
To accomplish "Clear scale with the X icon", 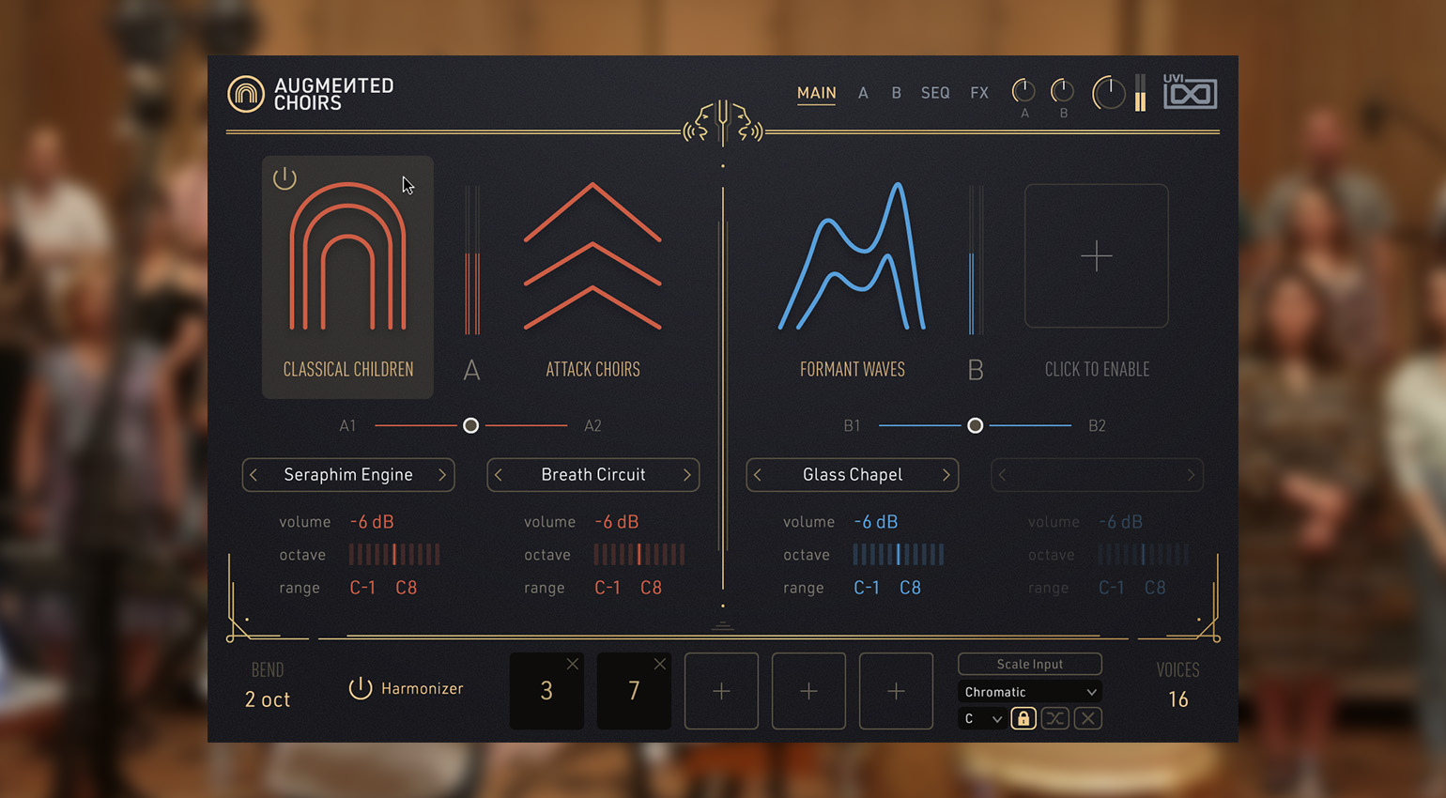I will click(1088, 719).
